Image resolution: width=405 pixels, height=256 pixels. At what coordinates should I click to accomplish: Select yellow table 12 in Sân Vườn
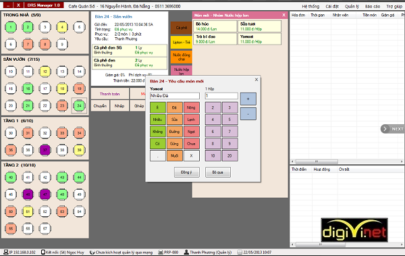point(45,72)
